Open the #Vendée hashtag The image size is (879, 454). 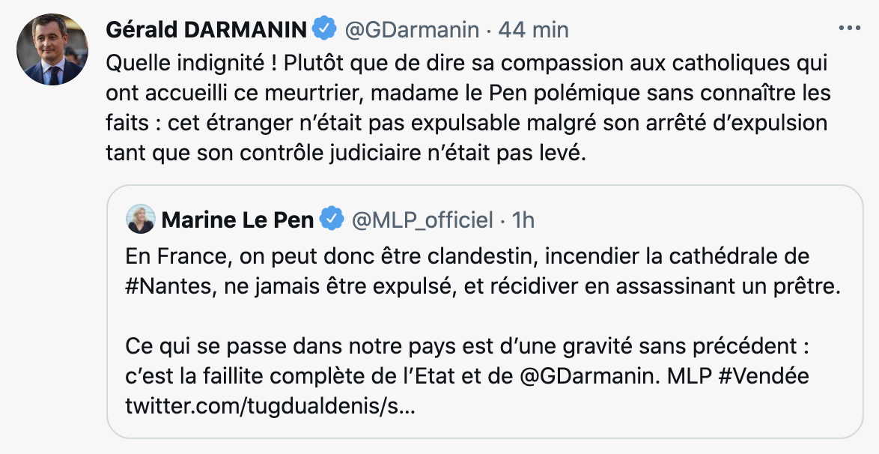click(x=764, y=376)
